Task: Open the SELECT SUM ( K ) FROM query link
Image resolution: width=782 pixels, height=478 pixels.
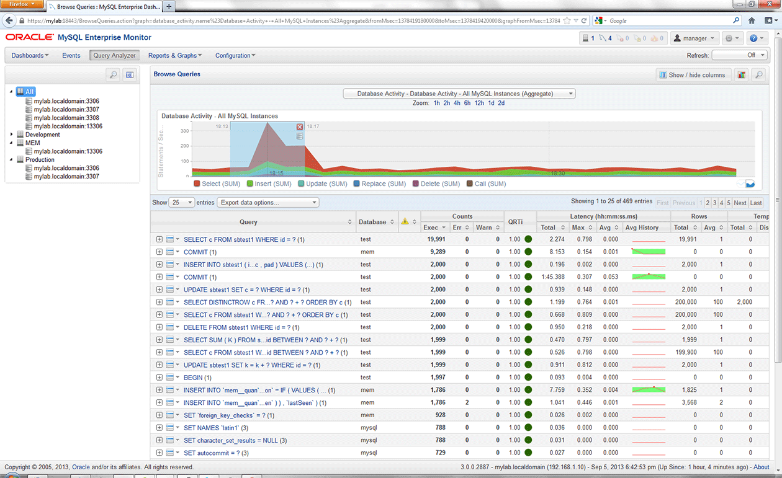Action: [x=262, y=340]
